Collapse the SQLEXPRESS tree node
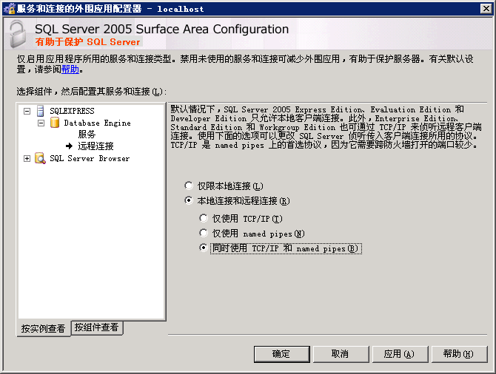Screen dimensions: 496x374 pos(27,111)
